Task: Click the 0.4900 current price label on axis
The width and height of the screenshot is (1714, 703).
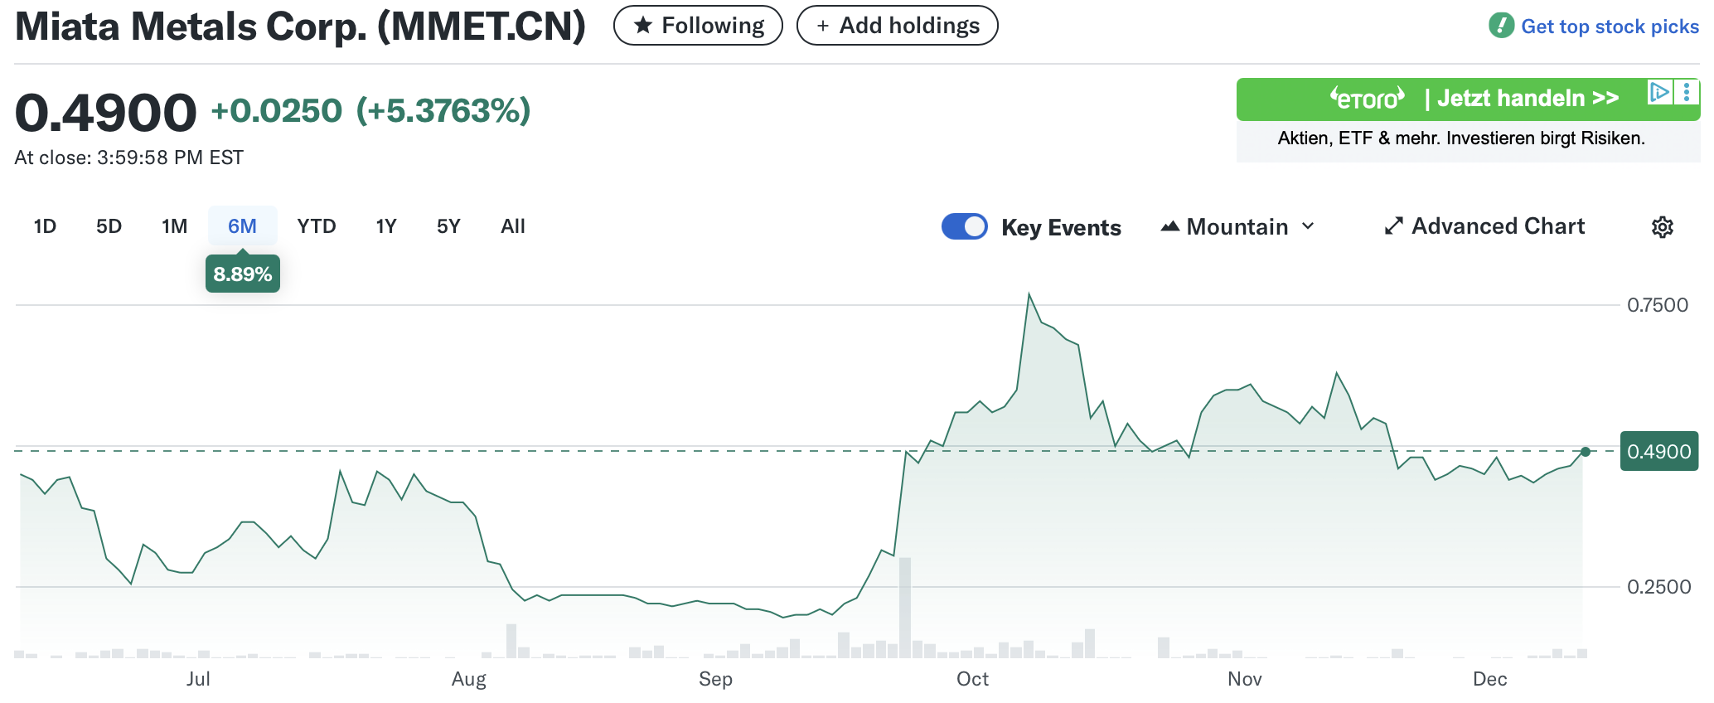Action: coord(1658,452)
